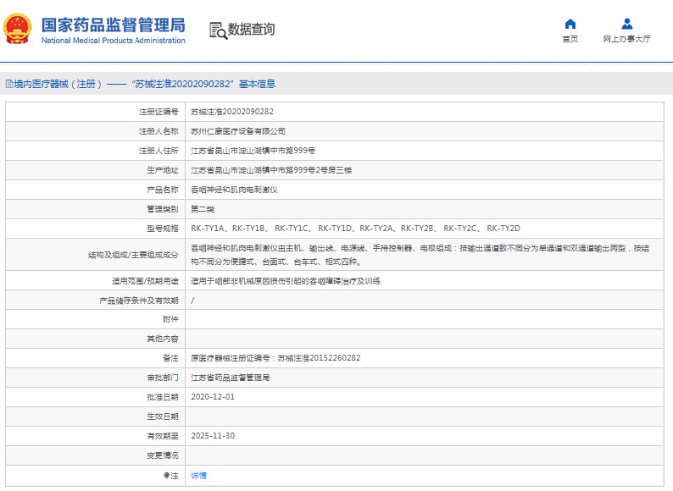The width and height of the screenshot is (673, 491).
Task: Click registration number 苏械注准20202090282 in table
Action: click(231, 112)
